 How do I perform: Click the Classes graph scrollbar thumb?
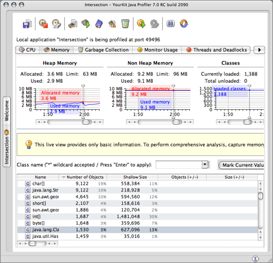pyautogui.click(x=248, y=122)
